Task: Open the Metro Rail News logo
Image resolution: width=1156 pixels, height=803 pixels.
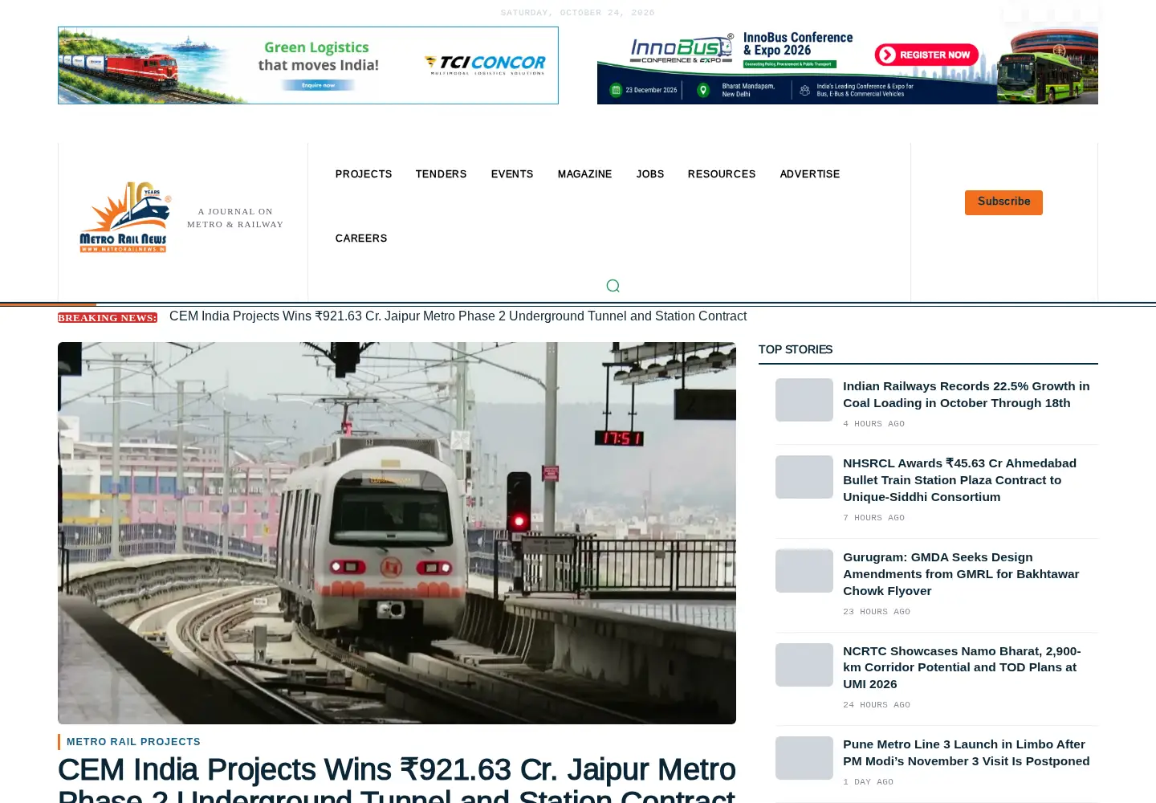Action: click(124, 218)
